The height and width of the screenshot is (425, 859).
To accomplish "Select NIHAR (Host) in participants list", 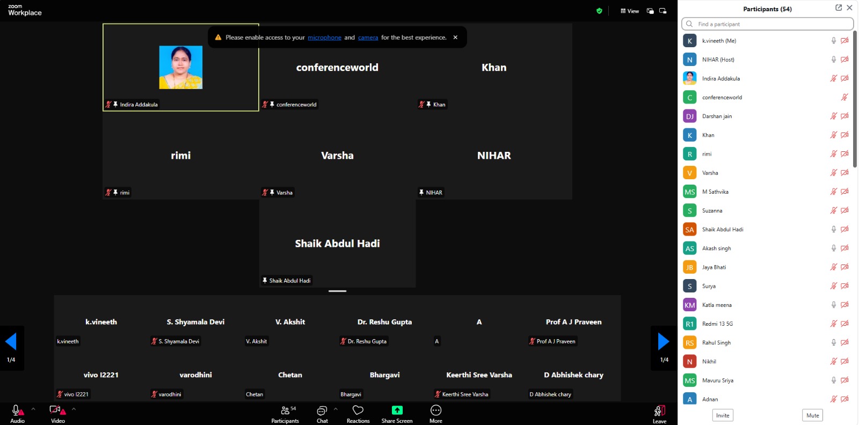I will click(718, 60).
